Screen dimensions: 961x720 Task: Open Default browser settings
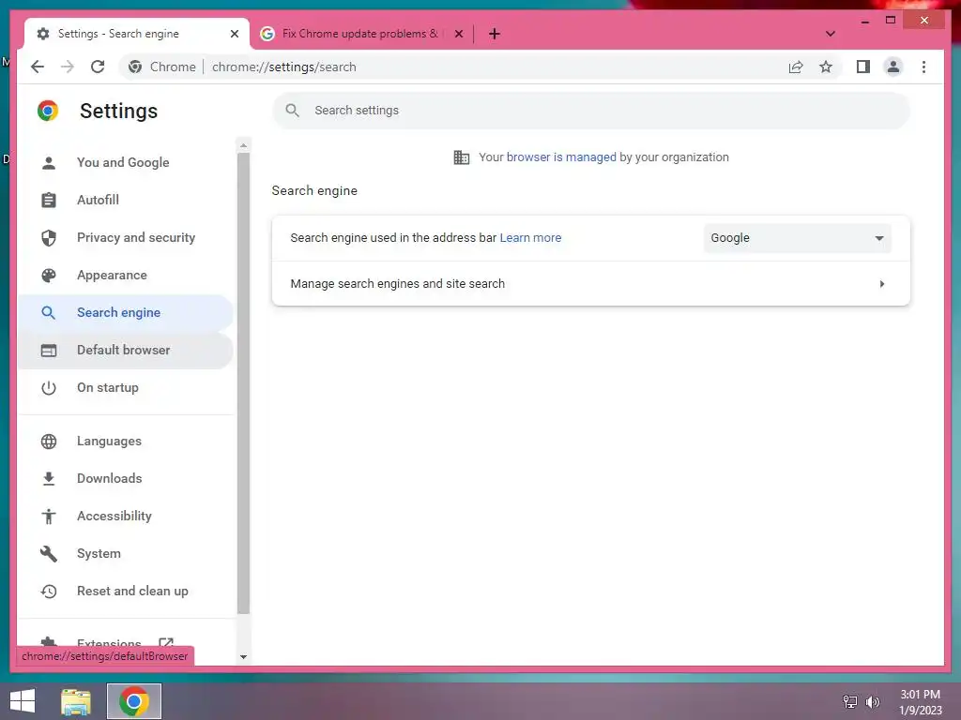[125, 351]
